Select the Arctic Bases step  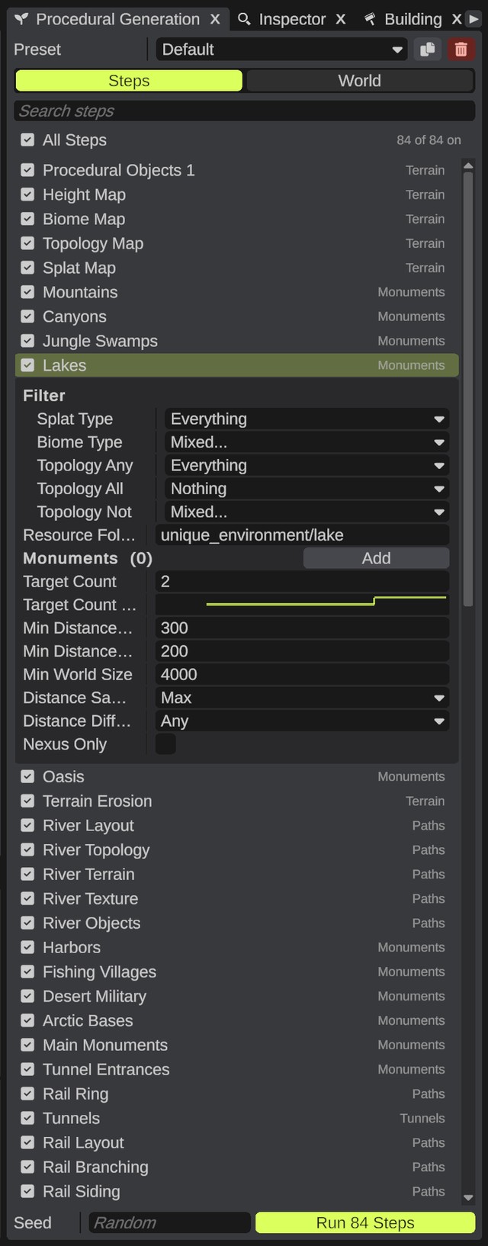click(x=236, y=1020)
